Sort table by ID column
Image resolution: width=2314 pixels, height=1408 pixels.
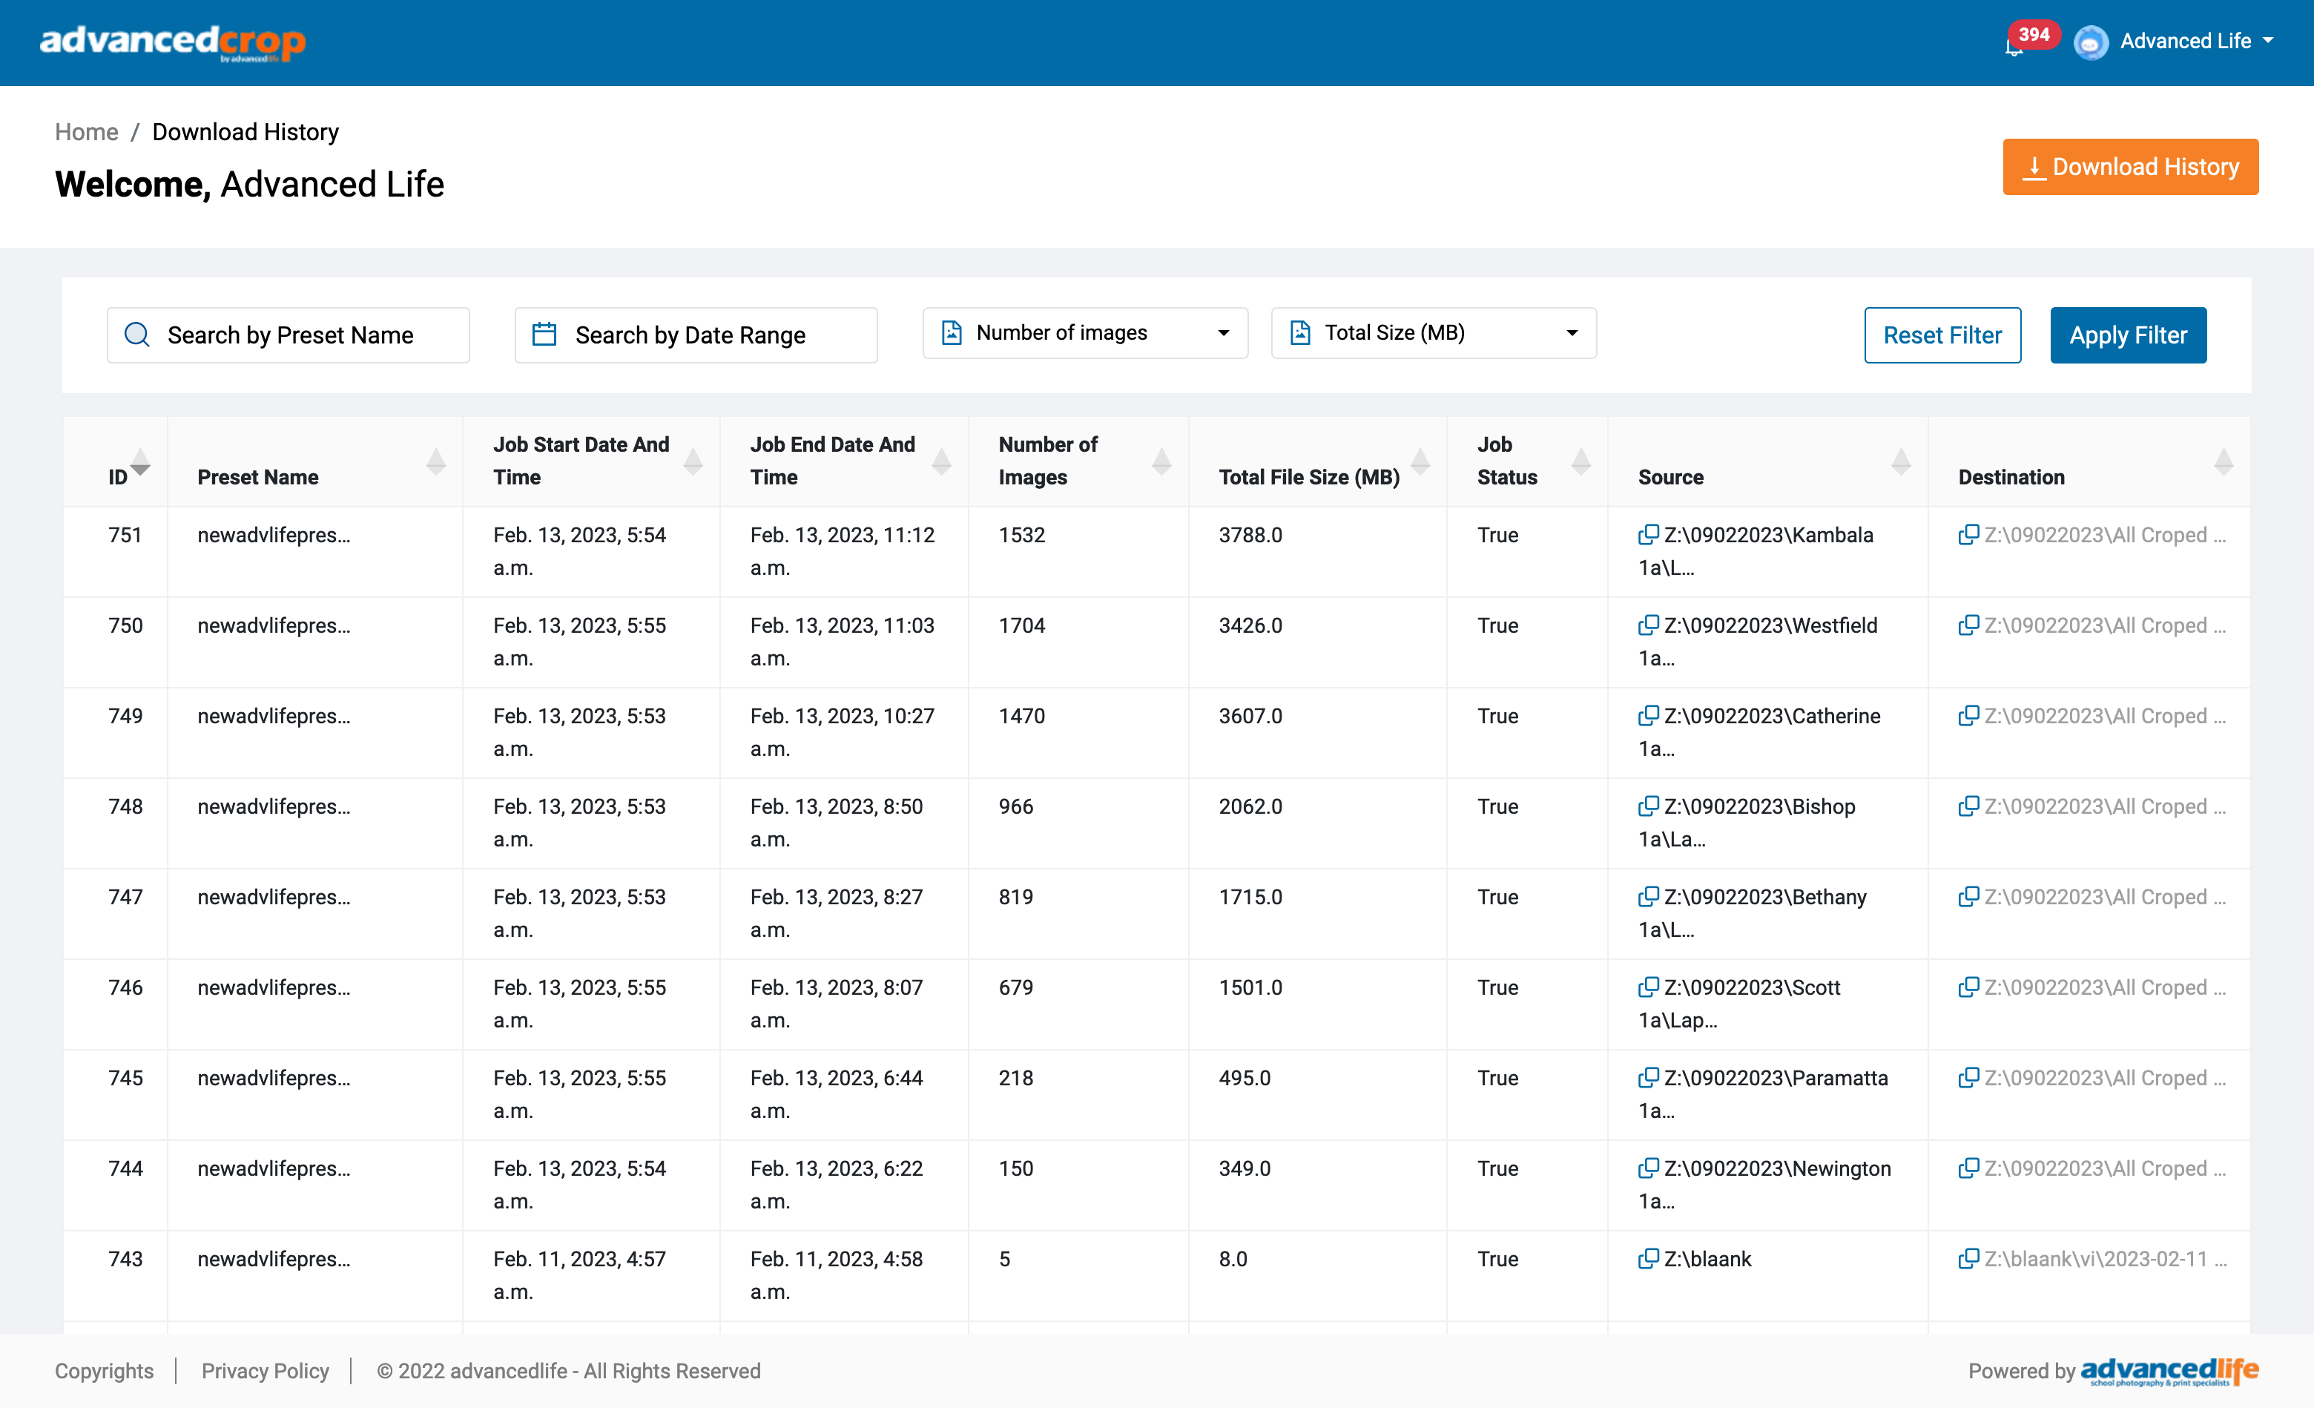click(x=140, y=461)
